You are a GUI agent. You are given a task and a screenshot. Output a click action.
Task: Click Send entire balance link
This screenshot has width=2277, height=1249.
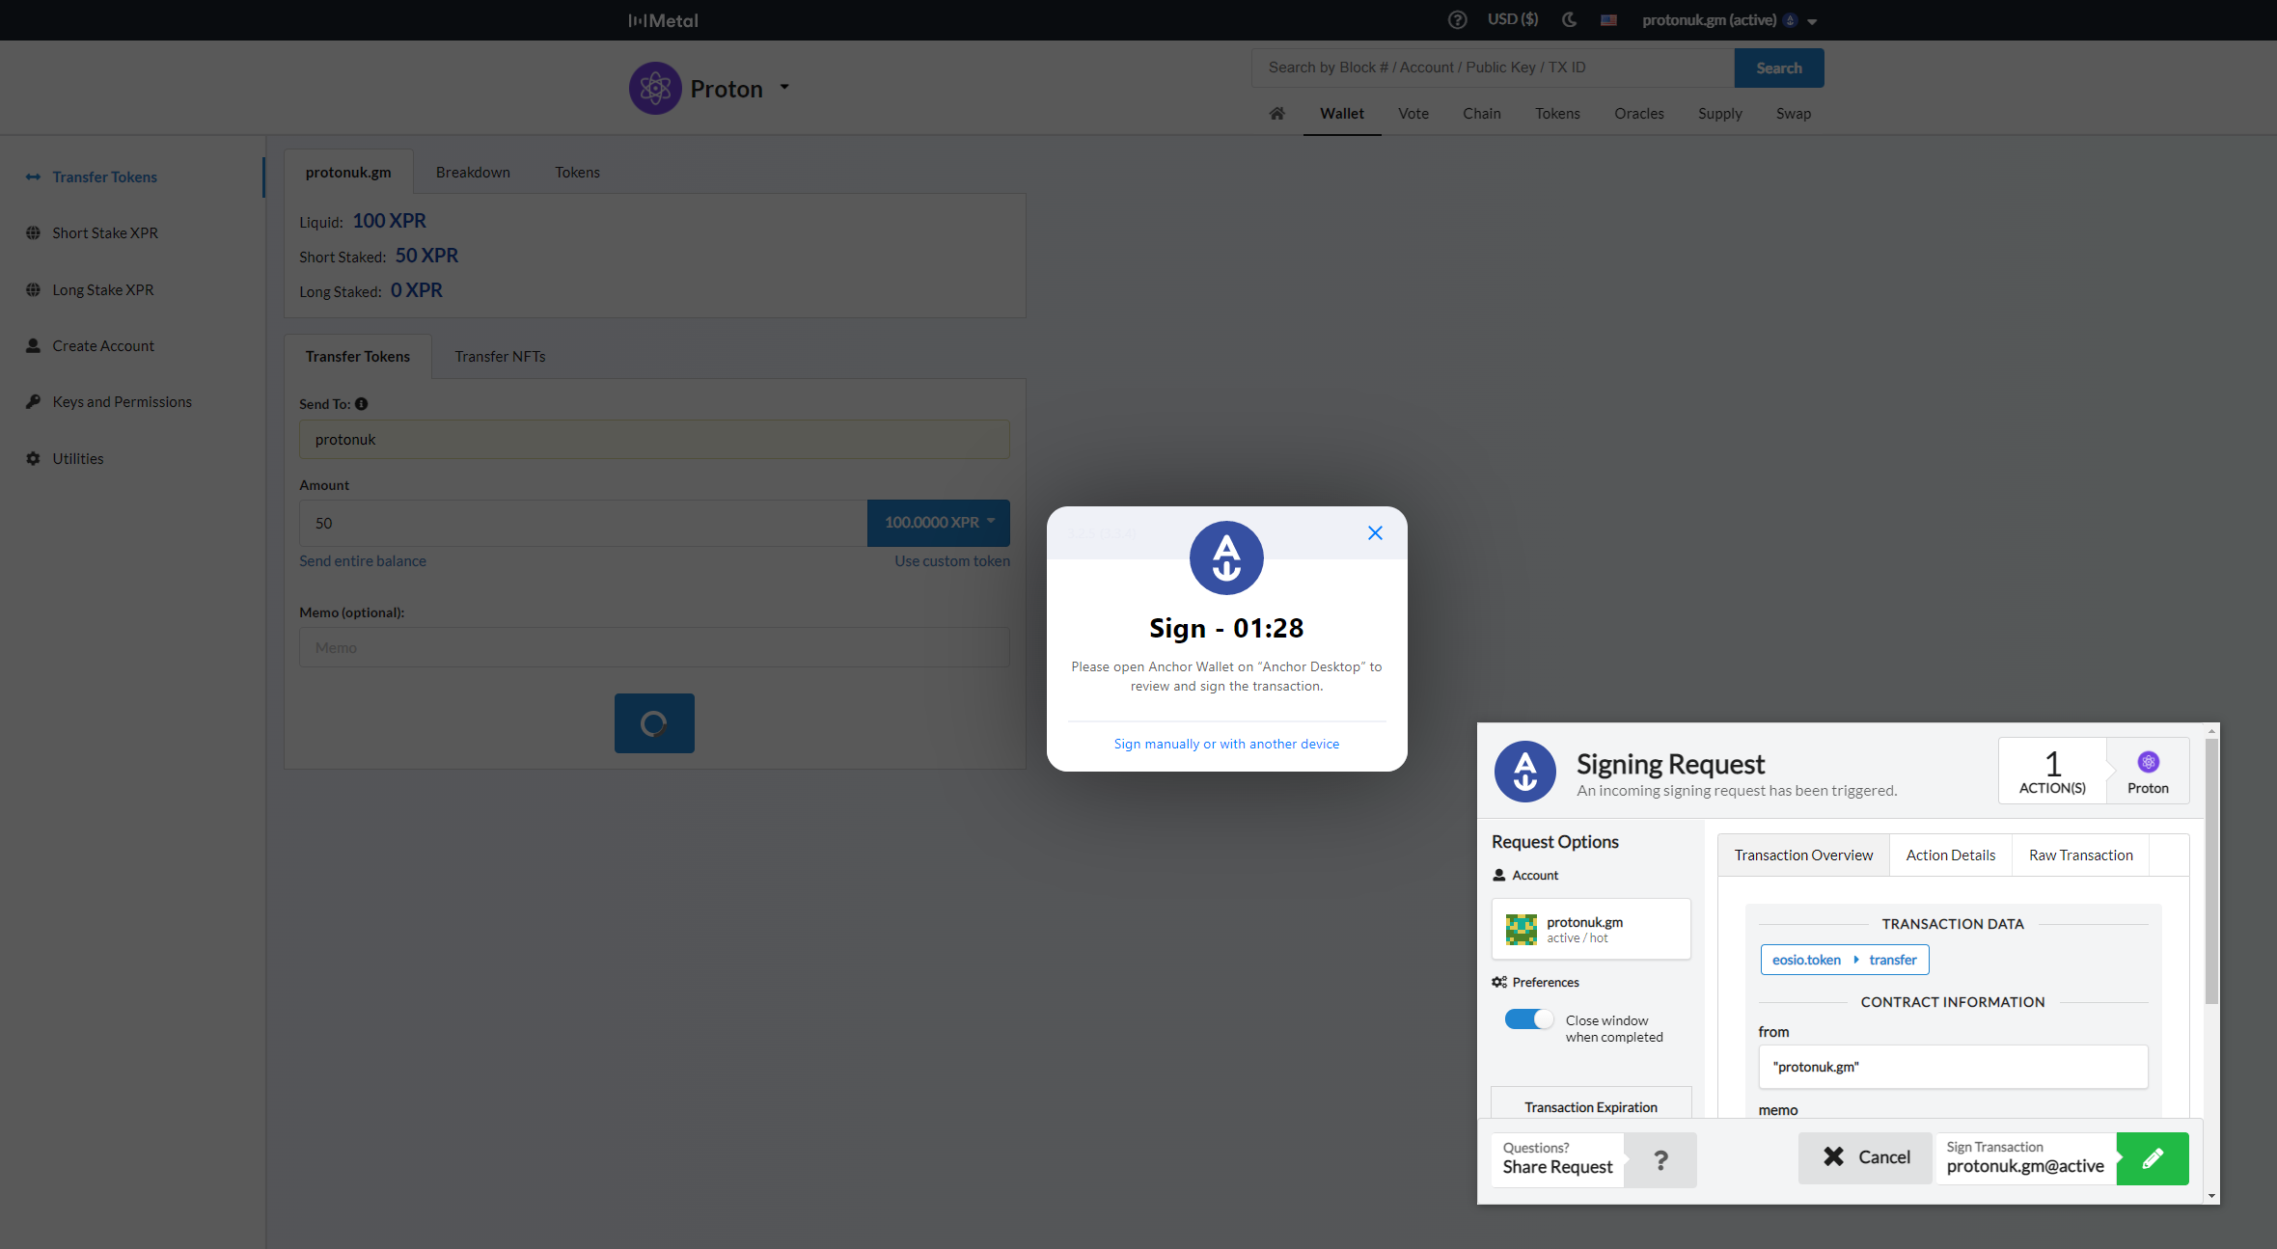(363, 561)
